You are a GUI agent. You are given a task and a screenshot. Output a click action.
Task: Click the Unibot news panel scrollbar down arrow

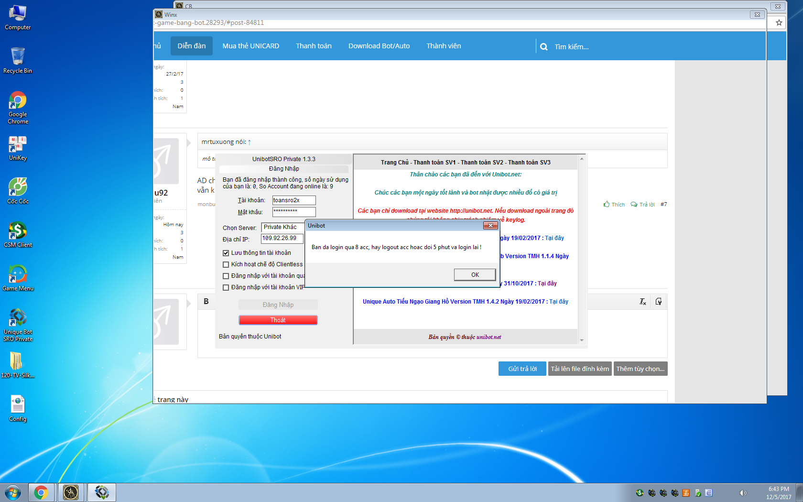click(x=582, y=340)
